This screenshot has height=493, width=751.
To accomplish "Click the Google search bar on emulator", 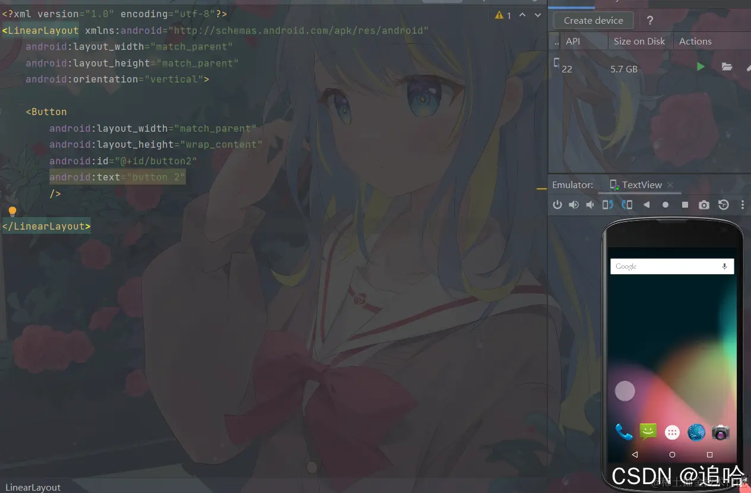I will point(671,266).
